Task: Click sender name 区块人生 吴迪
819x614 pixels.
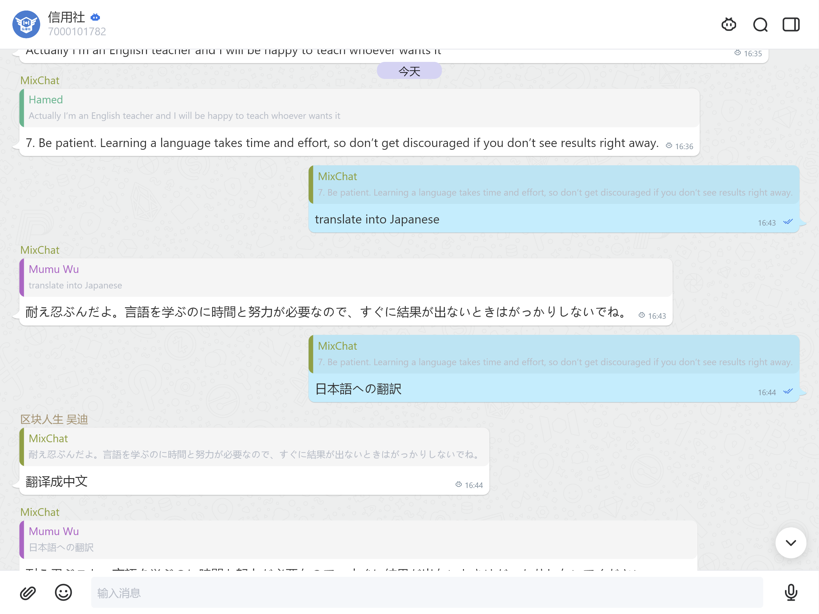Action: tap(54, 419)
